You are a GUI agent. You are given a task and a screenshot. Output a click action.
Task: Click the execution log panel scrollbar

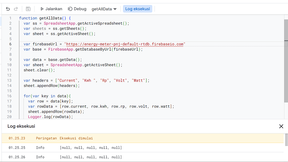286,139
